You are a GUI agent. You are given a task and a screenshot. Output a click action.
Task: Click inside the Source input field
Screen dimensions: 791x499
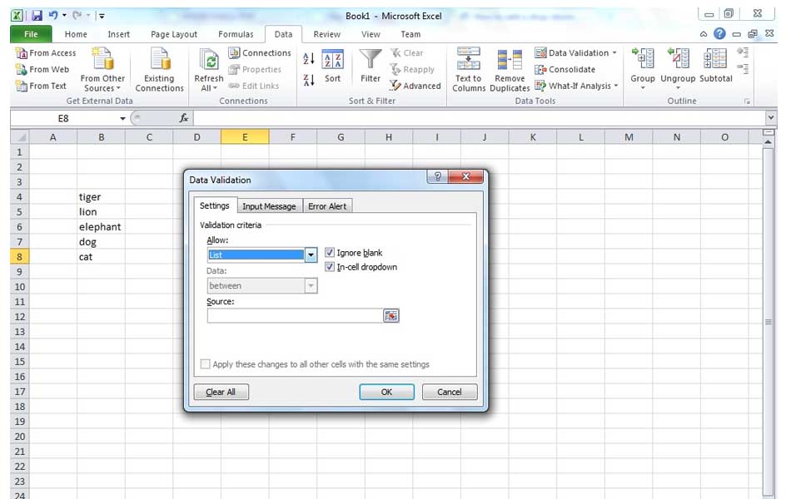[294, 316]
